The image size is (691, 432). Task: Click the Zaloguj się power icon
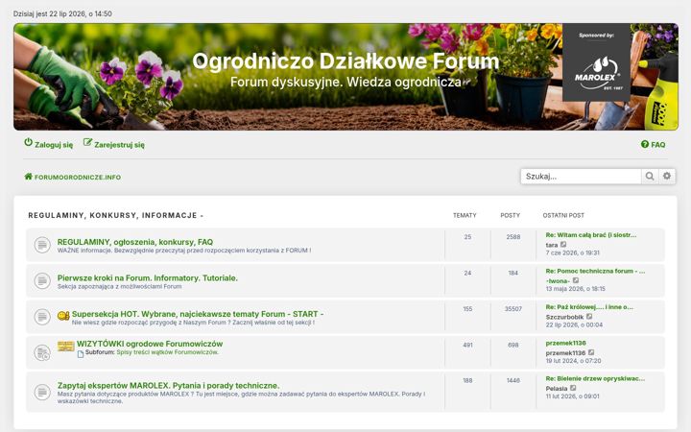(28, 142)
